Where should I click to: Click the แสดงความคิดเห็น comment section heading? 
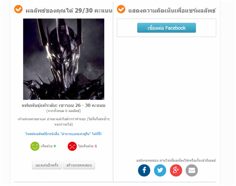[172, 10]
